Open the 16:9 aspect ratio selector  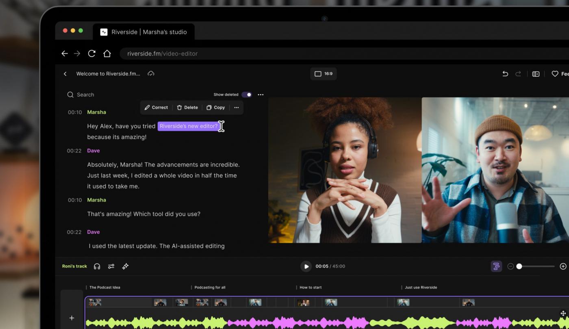coord(324,74)
